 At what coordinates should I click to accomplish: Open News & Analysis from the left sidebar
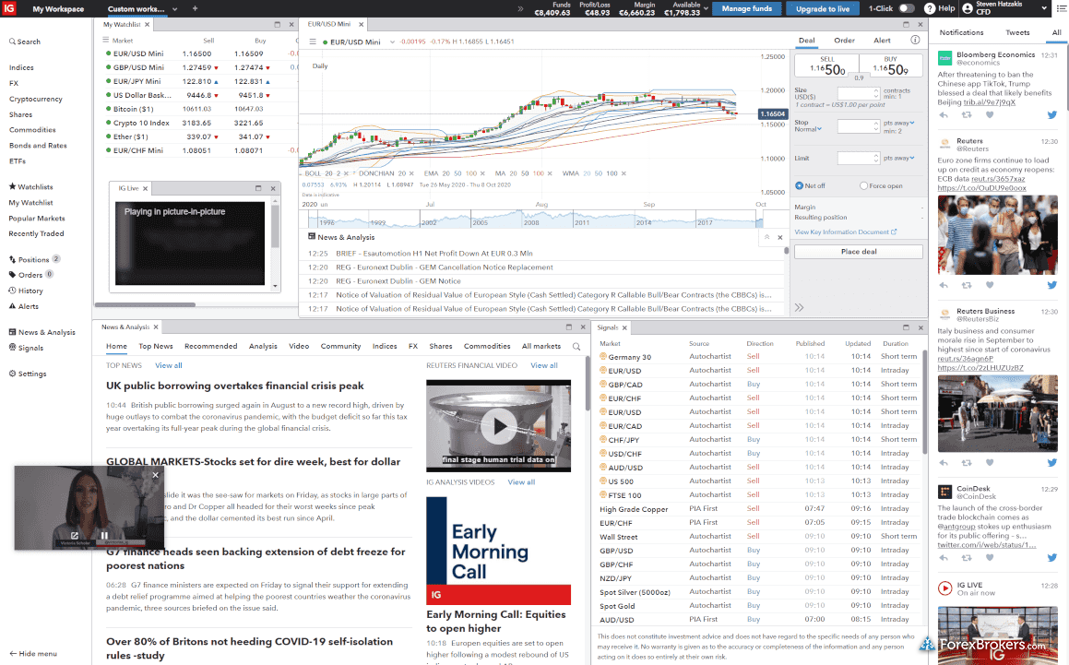(42, 332)
